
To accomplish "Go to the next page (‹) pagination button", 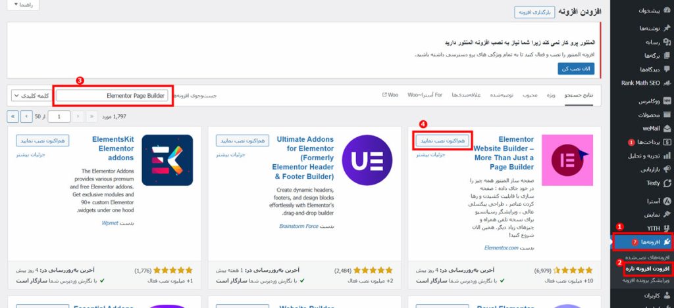I will click(x=26, y=116).
